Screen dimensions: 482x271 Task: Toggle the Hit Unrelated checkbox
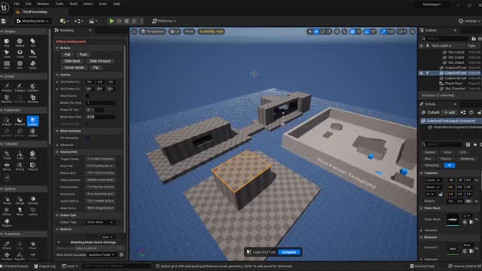[87, 138]
